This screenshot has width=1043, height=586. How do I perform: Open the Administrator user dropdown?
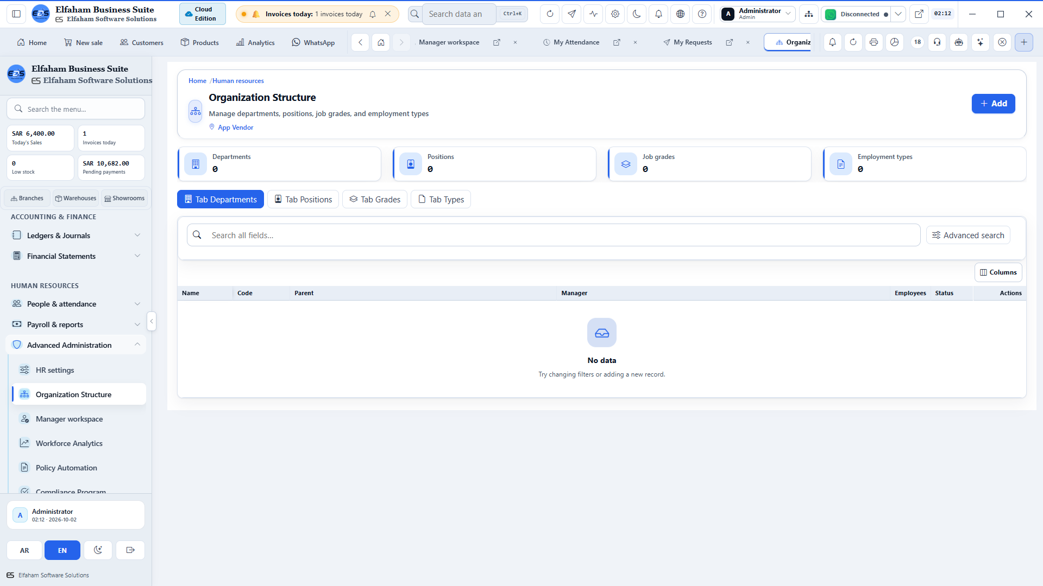point(758,14)
